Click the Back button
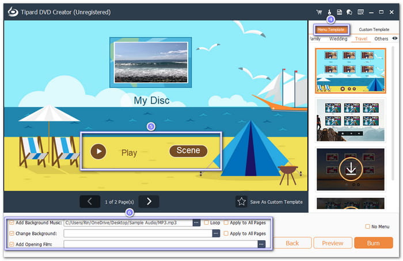 [292, 243]
